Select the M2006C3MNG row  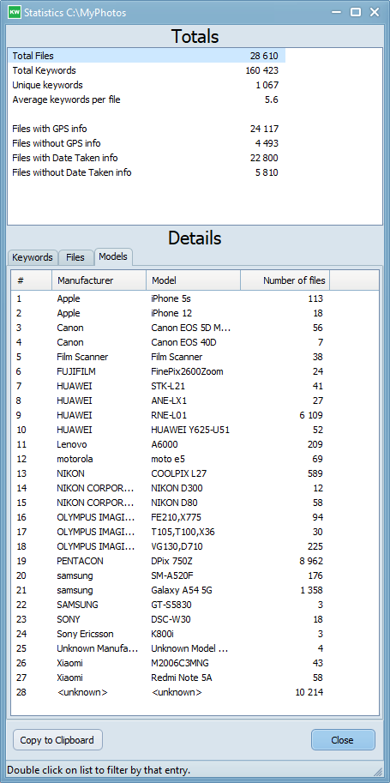click(171, 663)
